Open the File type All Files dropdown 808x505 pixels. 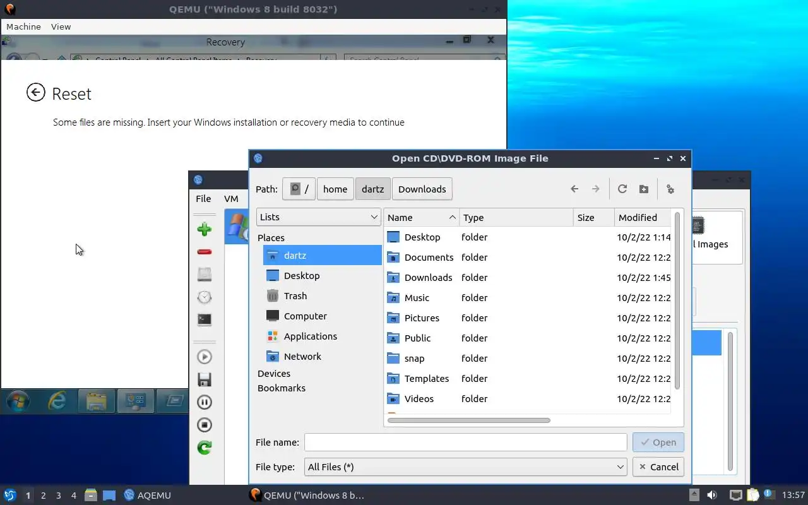pos(466,466)
